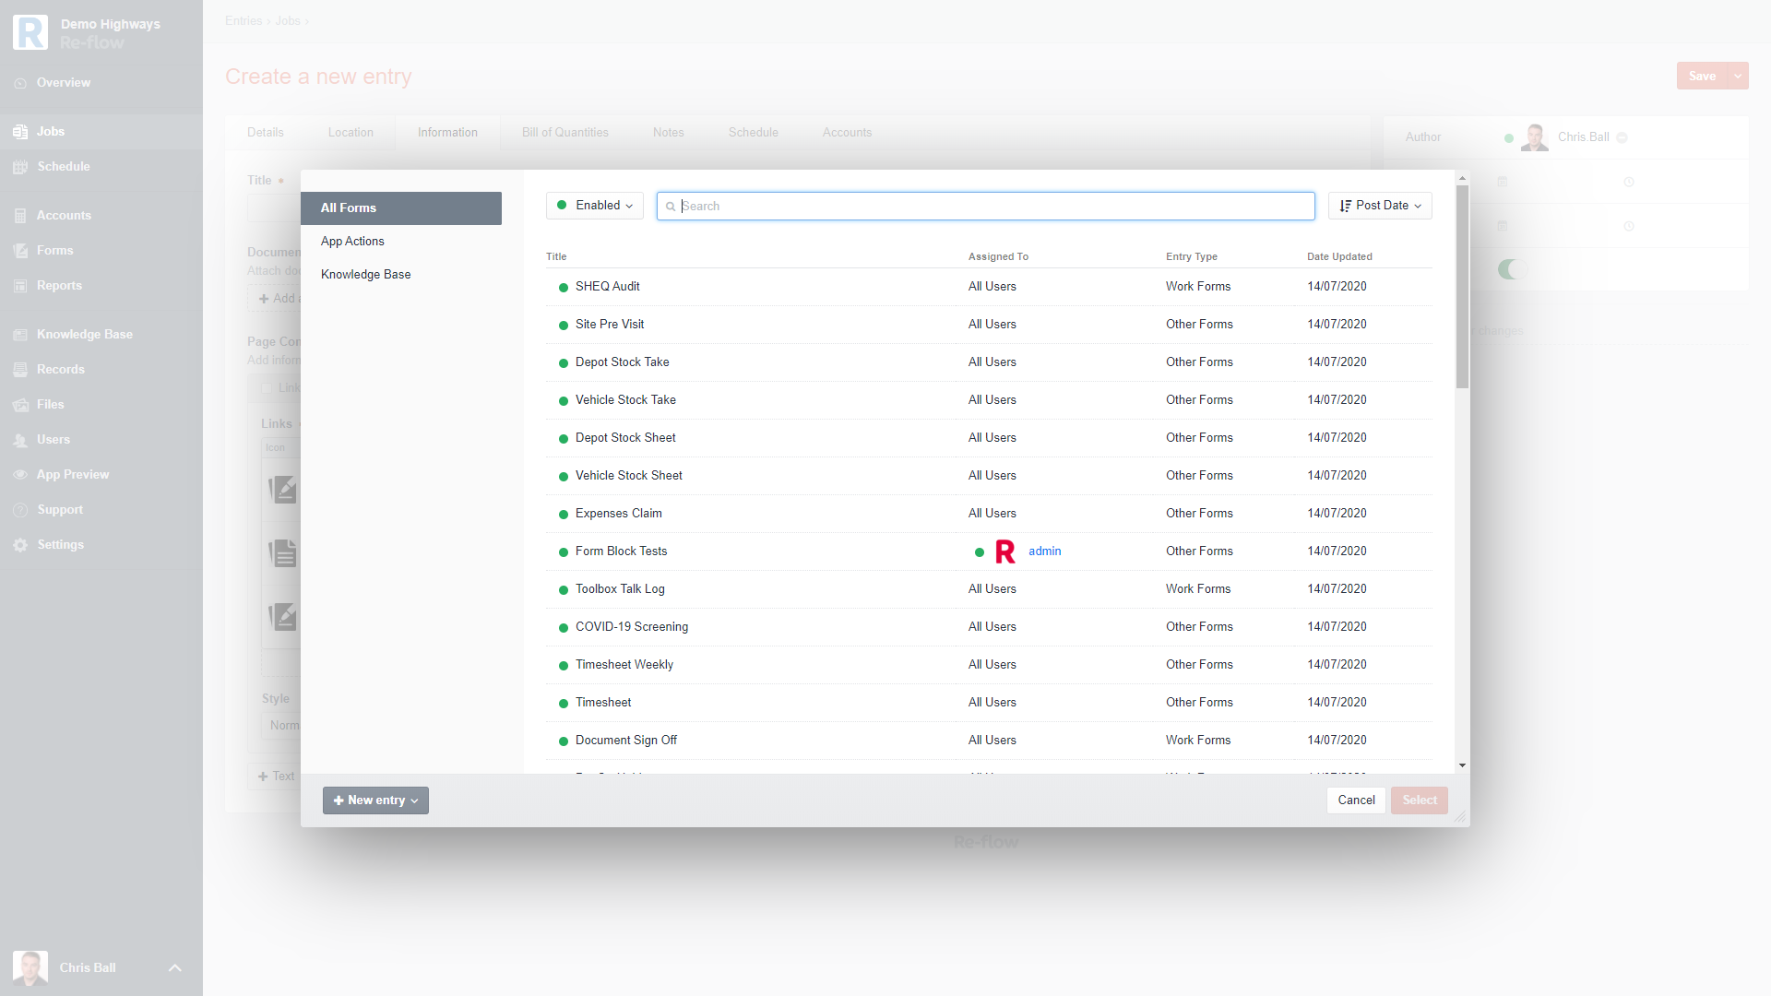Select App Actions in the left list
The height and width of the screenshot is (996, 1771).
tap(352, 242)
